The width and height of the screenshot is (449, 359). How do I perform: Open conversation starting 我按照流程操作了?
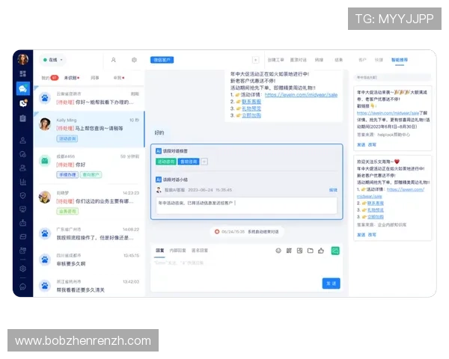89,233
